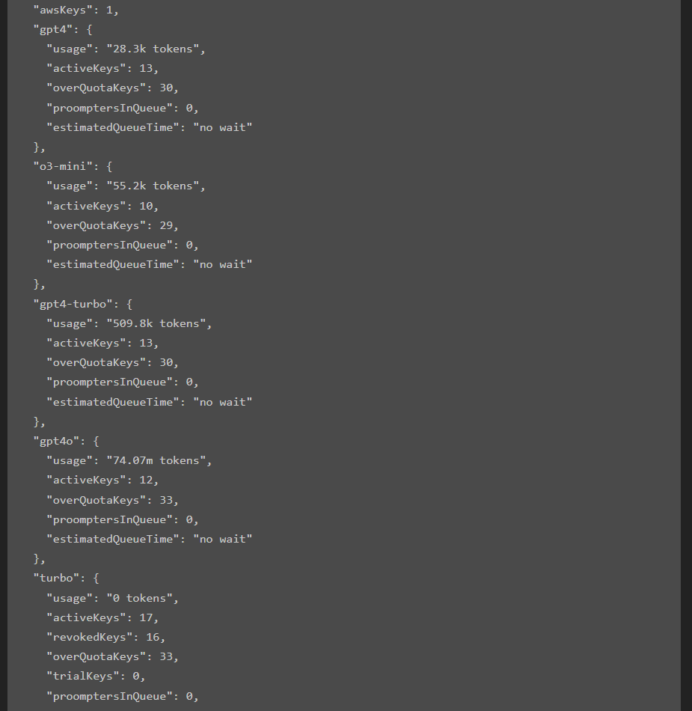
Task: Click activeKeys value 13 under gpt4
Action: 146,68
